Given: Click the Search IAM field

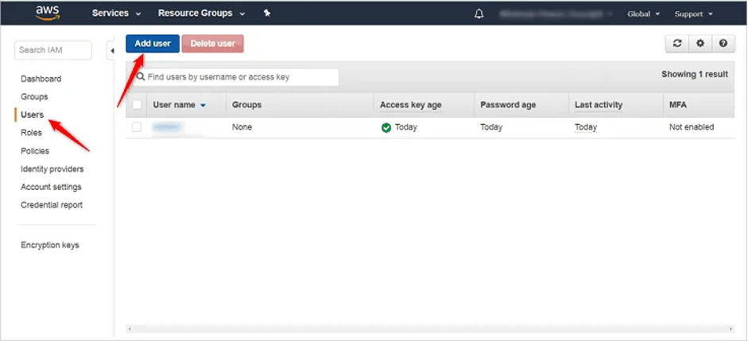Looking at the screenshot, I should [53, 50].
